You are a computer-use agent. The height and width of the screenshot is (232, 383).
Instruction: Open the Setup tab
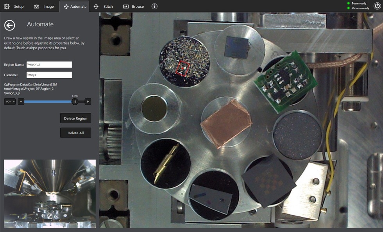14,7
